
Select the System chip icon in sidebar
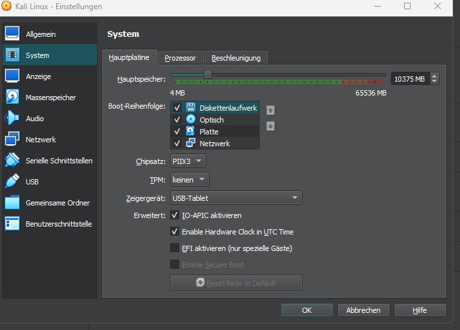13,55
